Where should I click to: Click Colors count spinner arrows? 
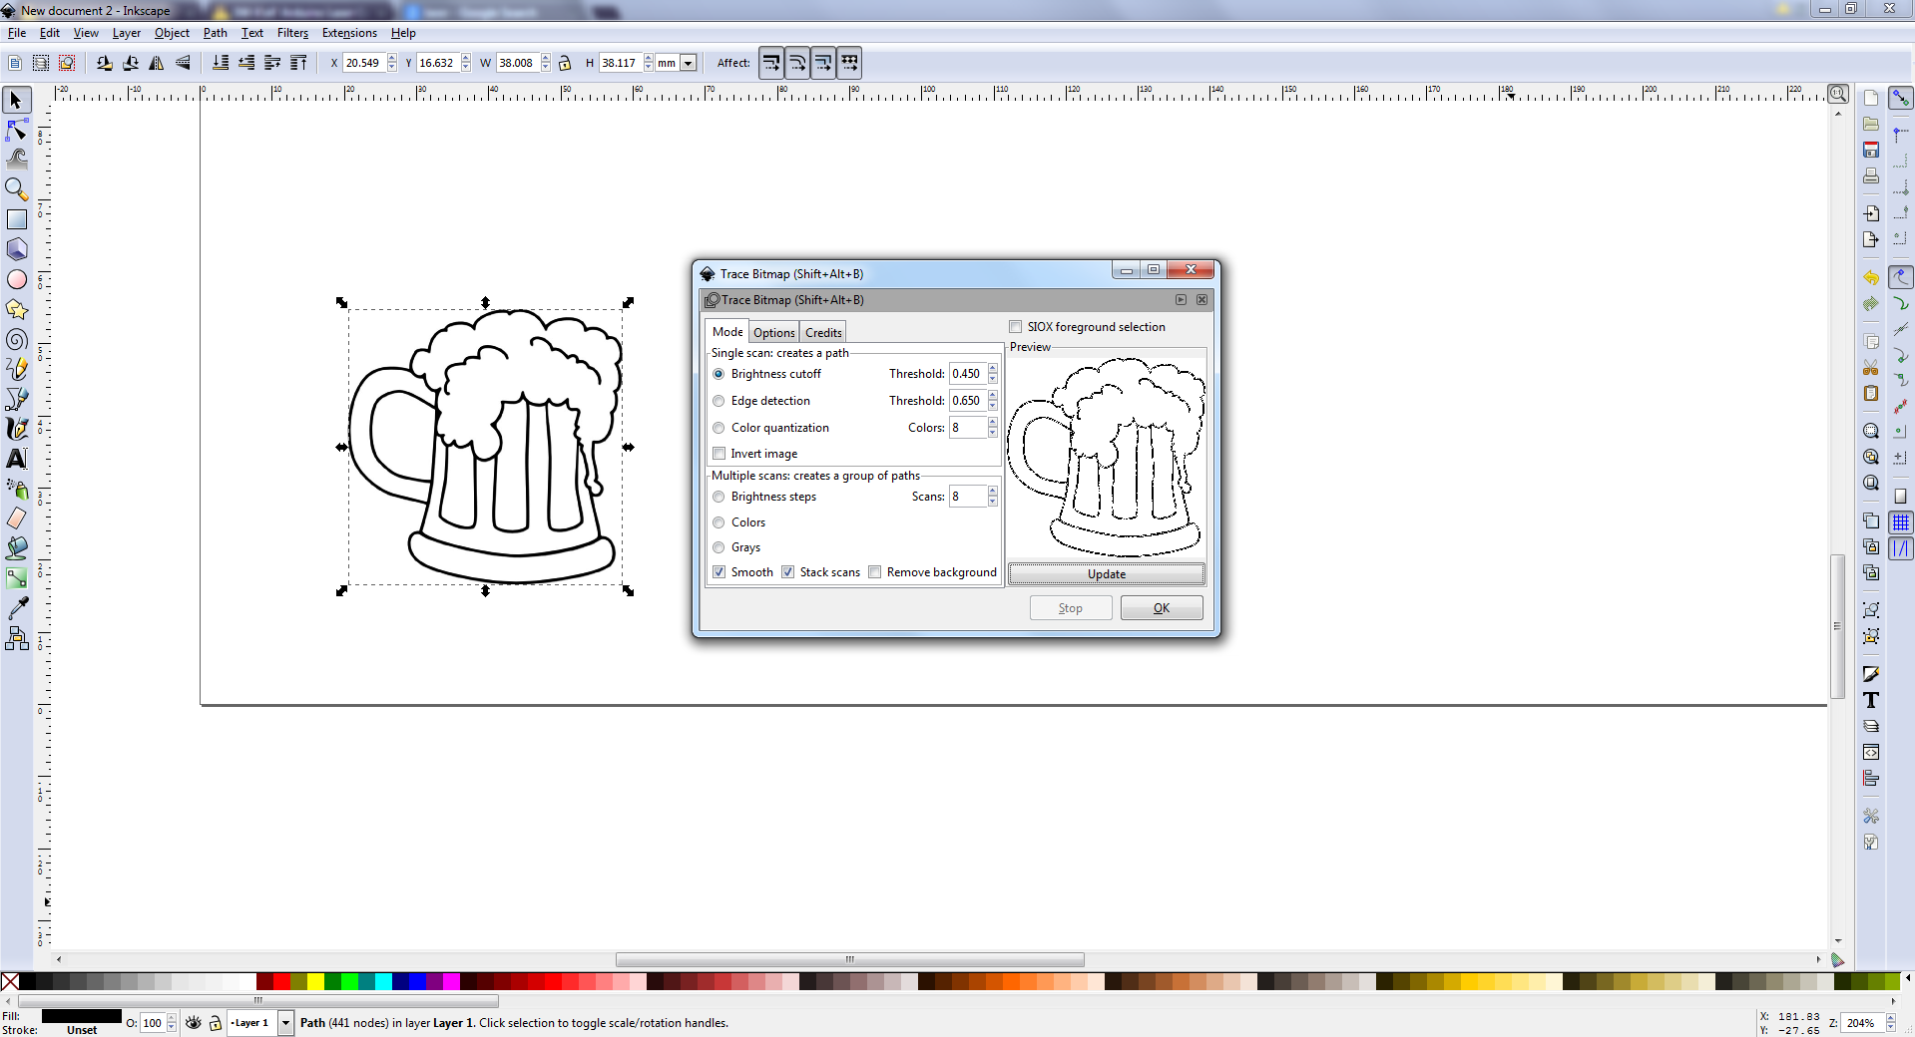993,428
